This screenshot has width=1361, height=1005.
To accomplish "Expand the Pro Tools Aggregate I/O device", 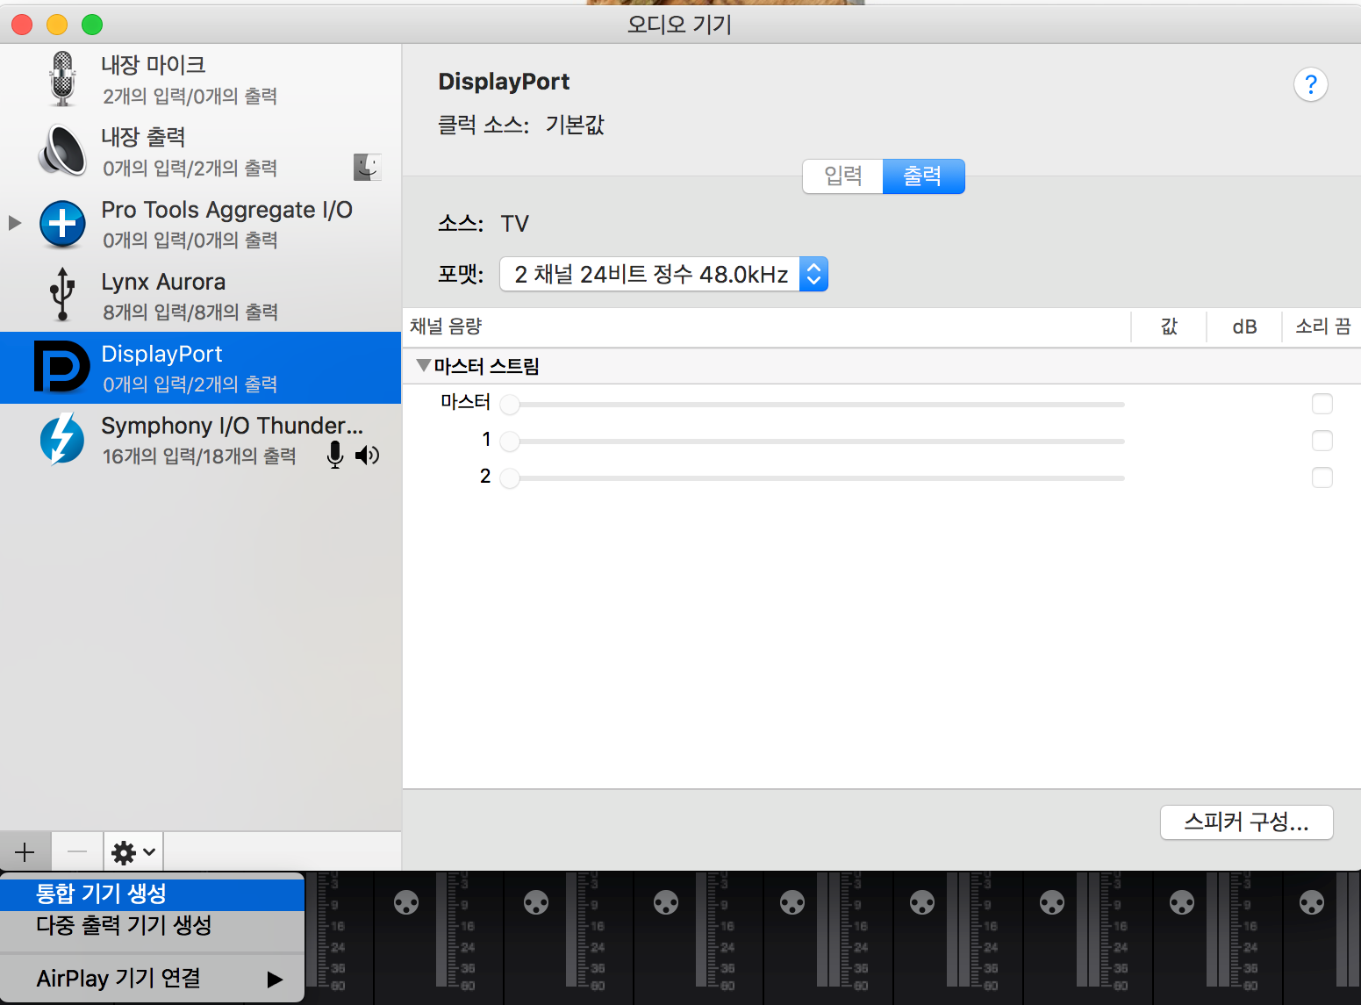I will (14, 223).
